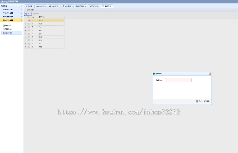238x153 pixels.
Task: Click the ID cell showing 7
Action: coord(34,27)
